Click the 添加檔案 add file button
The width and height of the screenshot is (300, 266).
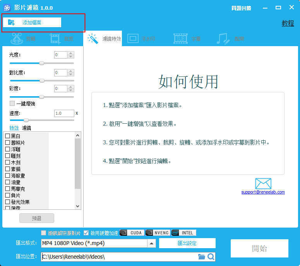pyautogui.click(x=32, y=22)
